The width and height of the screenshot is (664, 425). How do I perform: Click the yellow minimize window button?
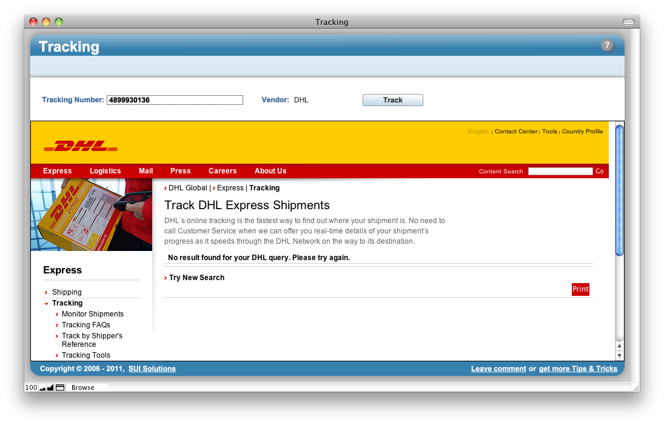pyautogui.click(x=46, y=22)
